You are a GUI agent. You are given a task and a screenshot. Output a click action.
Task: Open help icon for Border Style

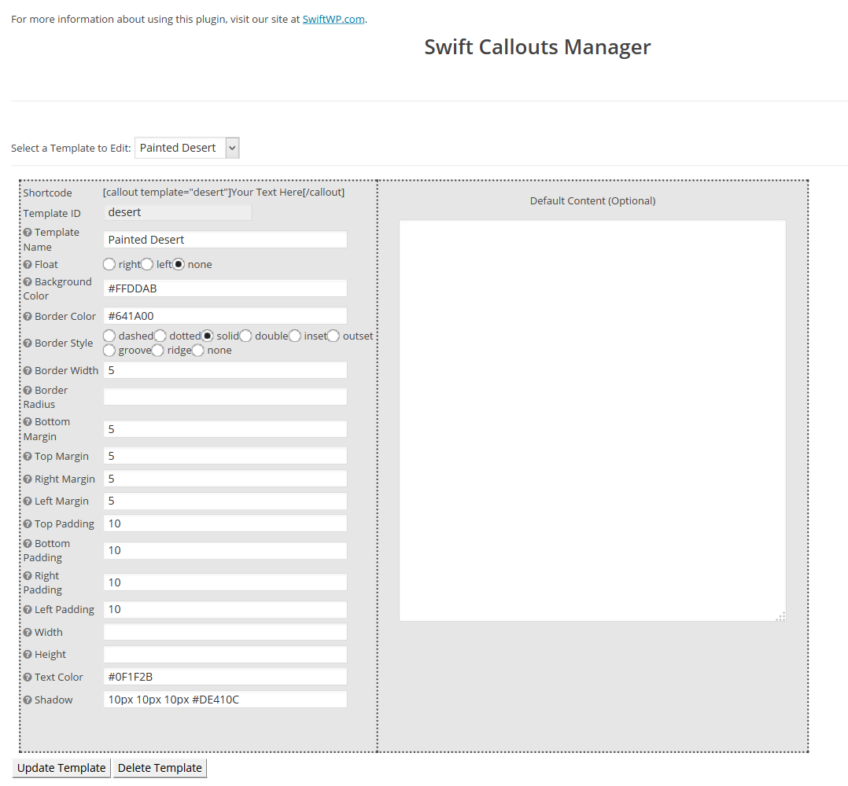click(x=28, y=343)
